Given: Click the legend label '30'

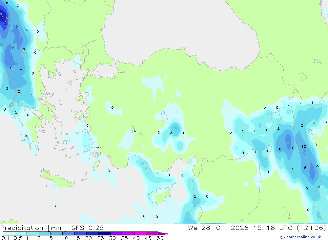Looking at the screenshot, I should (112, 238).
